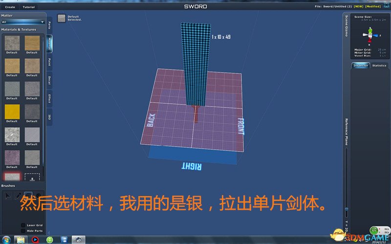The width and height of the screenshot is (391, 244).
Task: Open the green round taskbar icon
Action: [x=50, y=240]
